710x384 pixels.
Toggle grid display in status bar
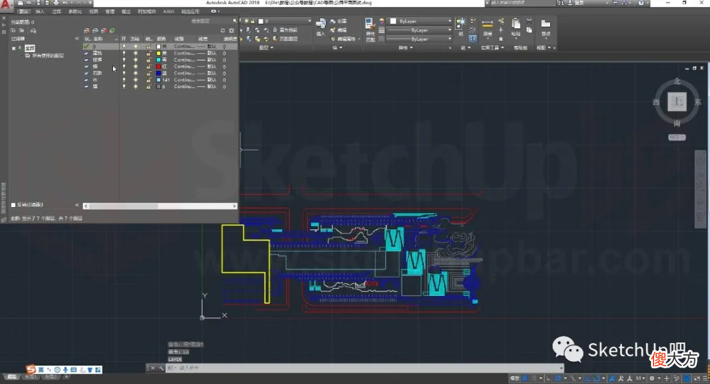pyautogui.click(x=525, y=378)
